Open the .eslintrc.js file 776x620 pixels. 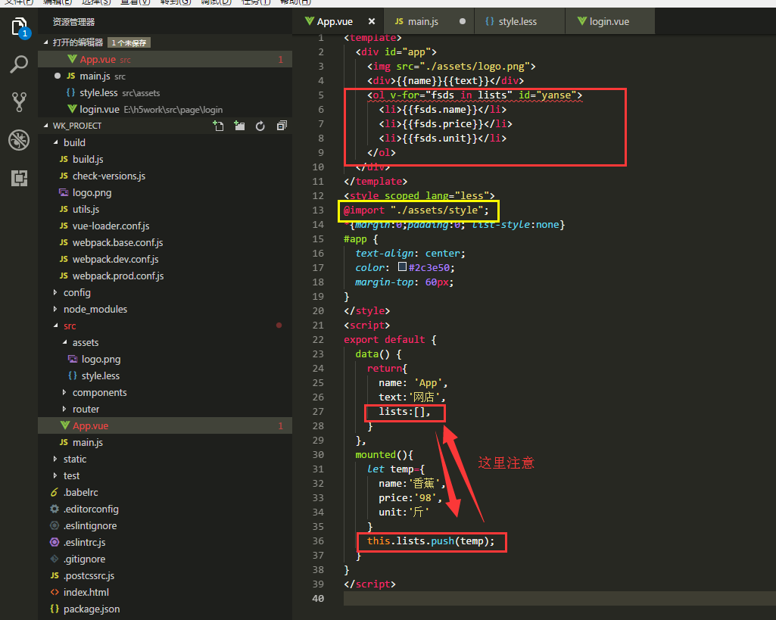(165, 542)
